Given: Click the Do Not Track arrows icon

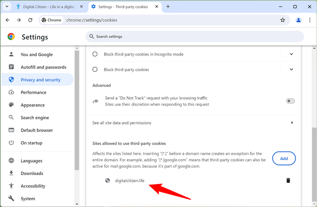Looking at the screenshot, I should pos(95,101).
